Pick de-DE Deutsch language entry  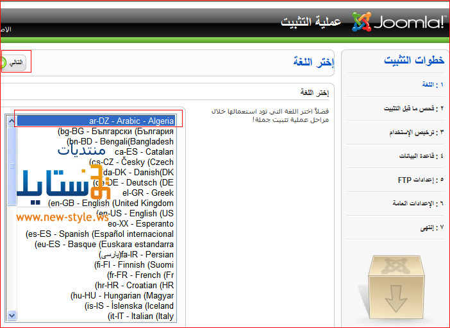click(x=96, y=182)
